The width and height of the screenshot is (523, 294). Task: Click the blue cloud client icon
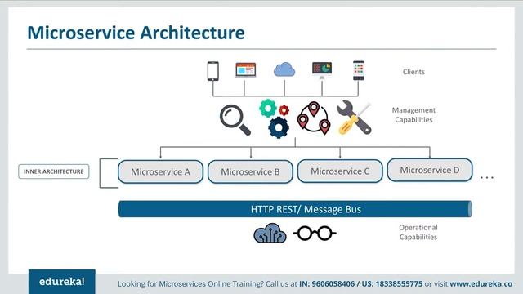tap(284, 69)
